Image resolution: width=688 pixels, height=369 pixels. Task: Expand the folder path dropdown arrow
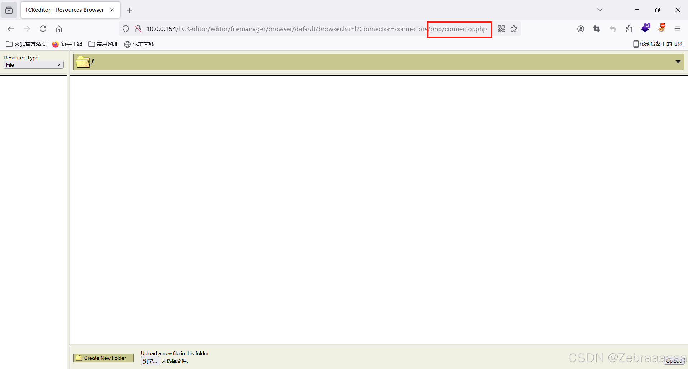(x=678, y=62)
